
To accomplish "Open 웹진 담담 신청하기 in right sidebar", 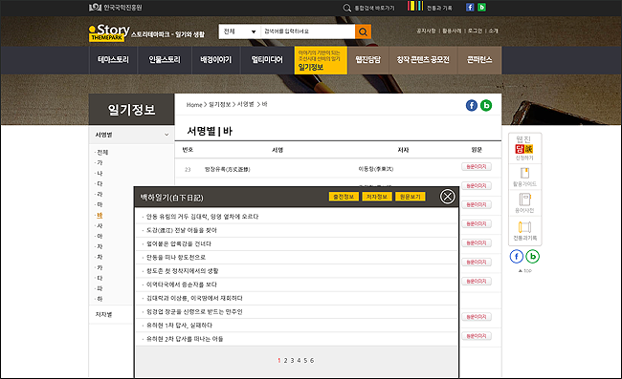I will click(524, 148).
